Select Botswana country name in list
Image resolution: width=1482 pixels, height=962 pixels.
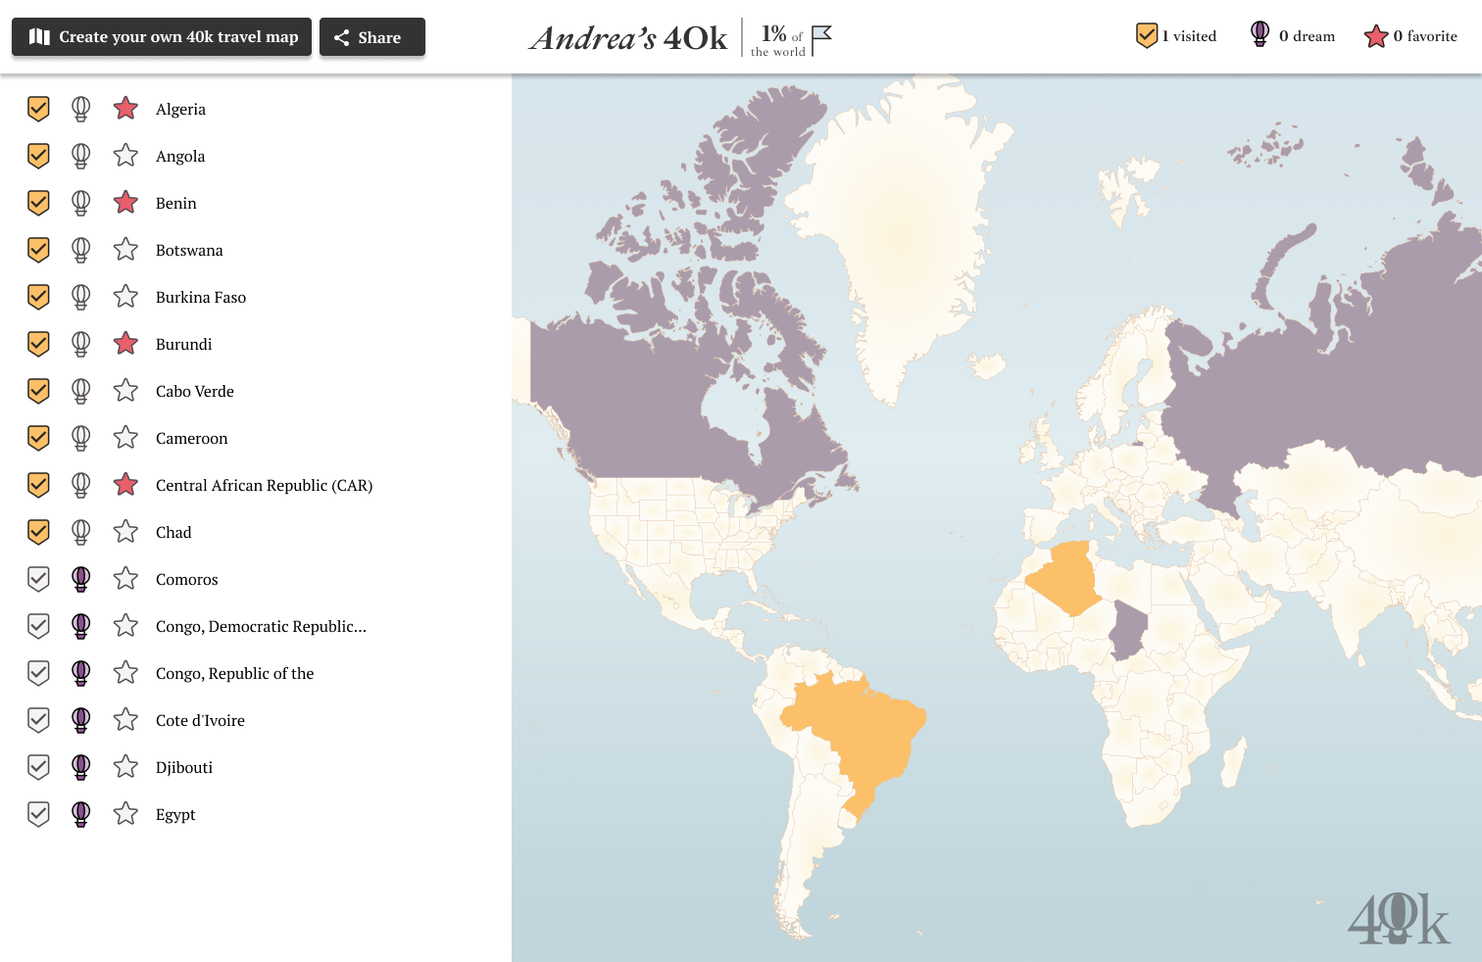[x=189, y=250]
